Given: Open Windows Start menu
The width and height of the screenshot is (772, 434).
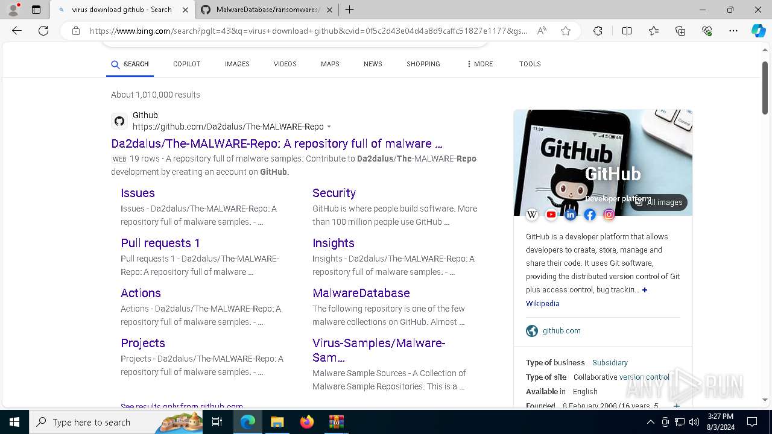Looking at the screenshot, I should coord(14,422).
